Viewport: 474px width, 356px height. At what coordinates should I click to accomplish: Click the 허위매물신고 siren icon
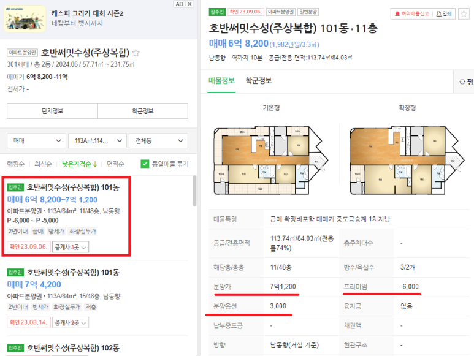[x=397, y=14]
